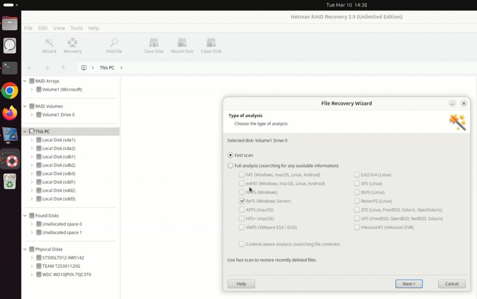Viewport: 477px width, 299px height.
Task: Go forward with the right arrow
Action: 46,67
